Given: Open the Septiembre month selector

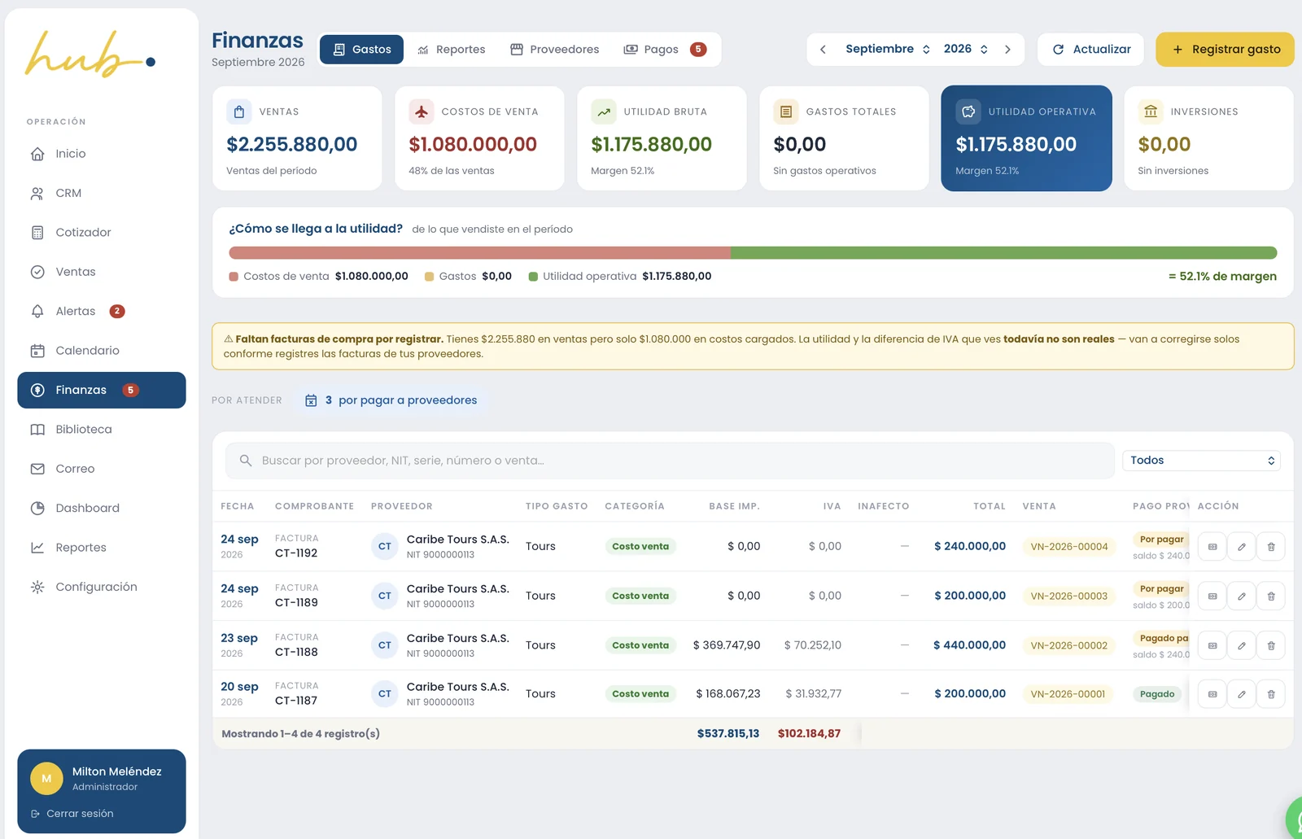Looking at the screenshot, I should [887, 50].
